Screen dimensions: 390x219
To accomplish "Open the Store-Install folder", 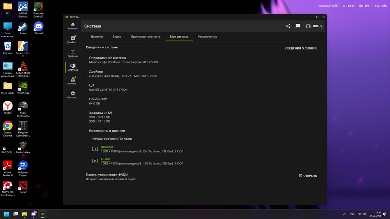I will (7, 88).
